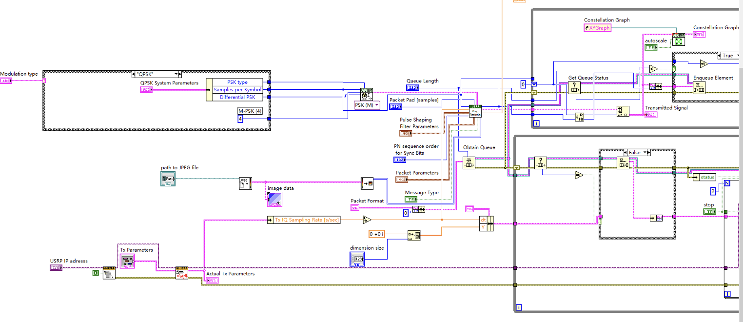This screenshot has height=322, width=743.
Task: Click the Obtain Queue function icon
Action: click(469, 163)
